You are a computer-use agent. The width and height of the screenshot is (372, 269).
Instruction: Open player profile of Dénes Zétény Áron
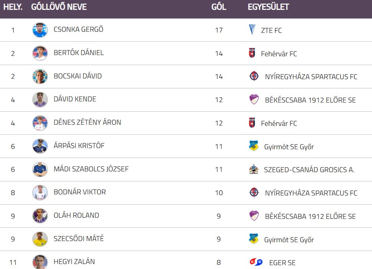coord(87,122)
